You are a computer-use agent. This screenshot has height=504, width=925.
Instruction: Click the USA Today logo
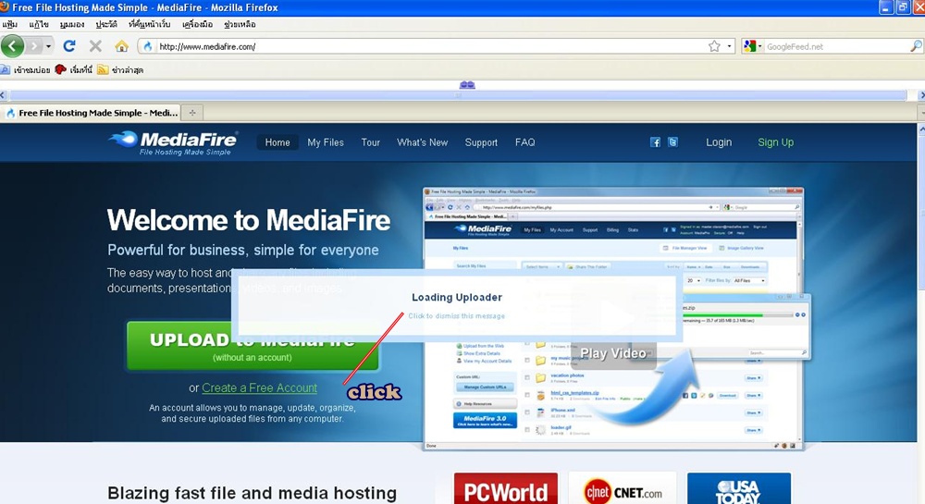tap(739, 488)
